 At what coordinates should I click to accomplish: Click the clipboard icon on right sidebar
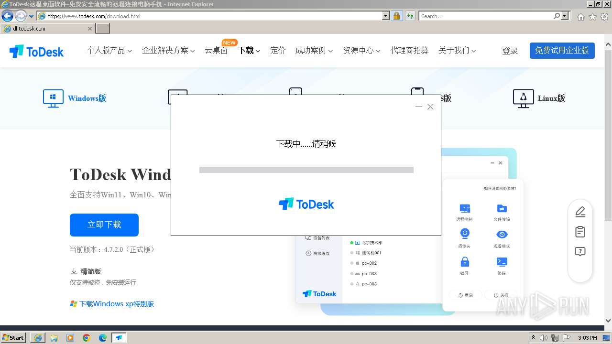point(580,232)
